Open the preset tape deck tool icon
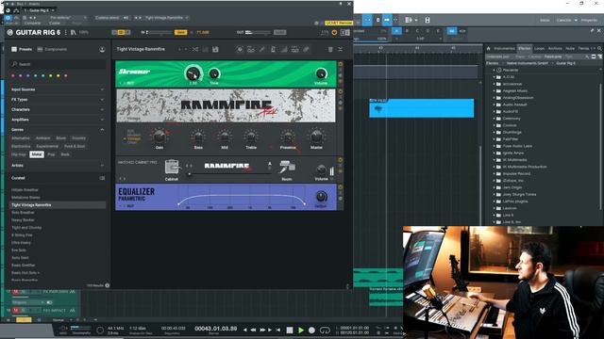Image resolution: width=604 pixels, height=339 pixels. [251, 49]
